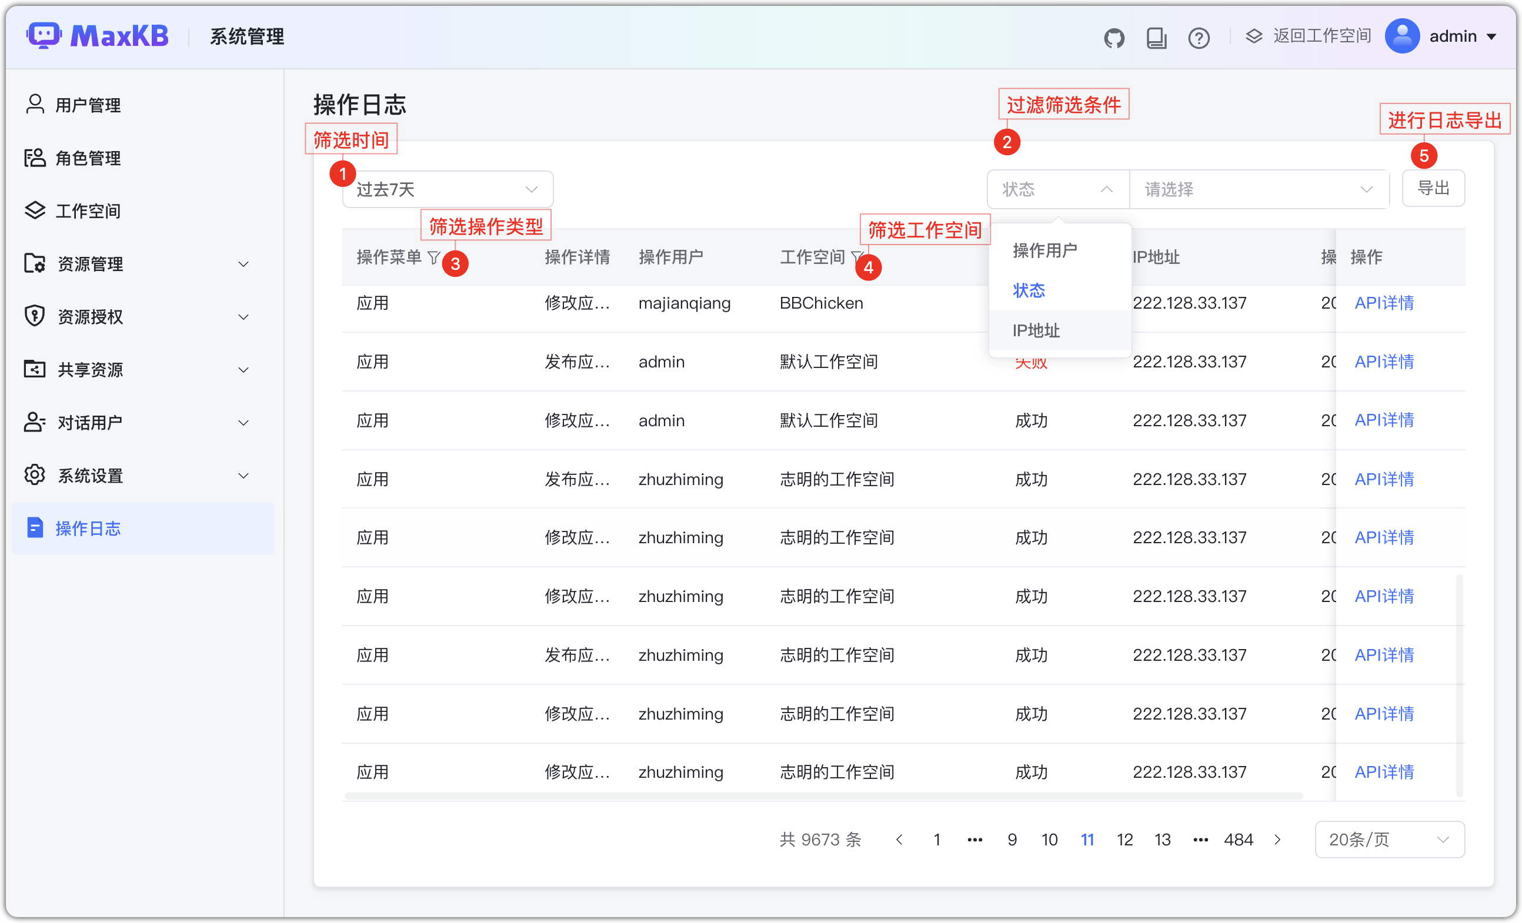Open 操作日志 in the sidebar
This screenshot has height=923, width=1522.
[x=143, y=528]
